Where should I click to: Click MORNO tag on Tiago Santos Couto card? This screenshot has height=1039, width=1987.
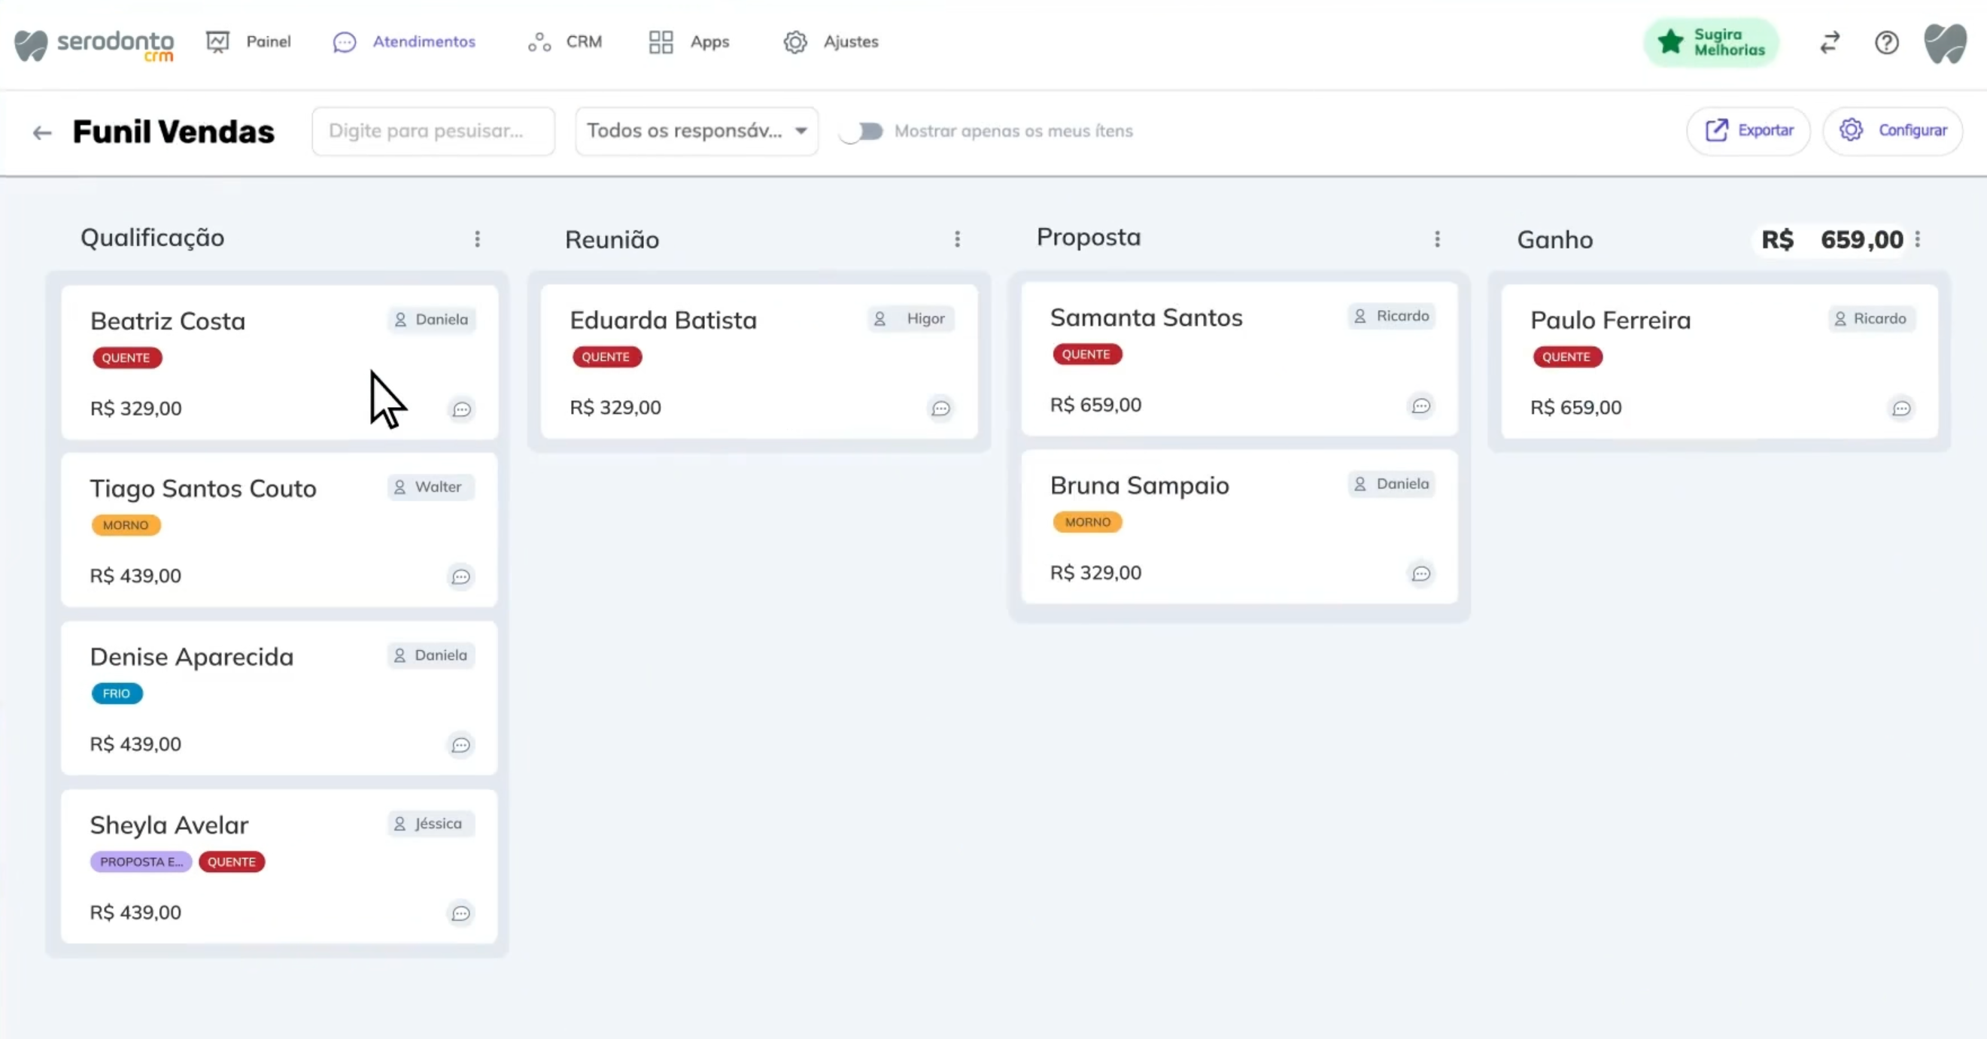[x=126, y=525]
